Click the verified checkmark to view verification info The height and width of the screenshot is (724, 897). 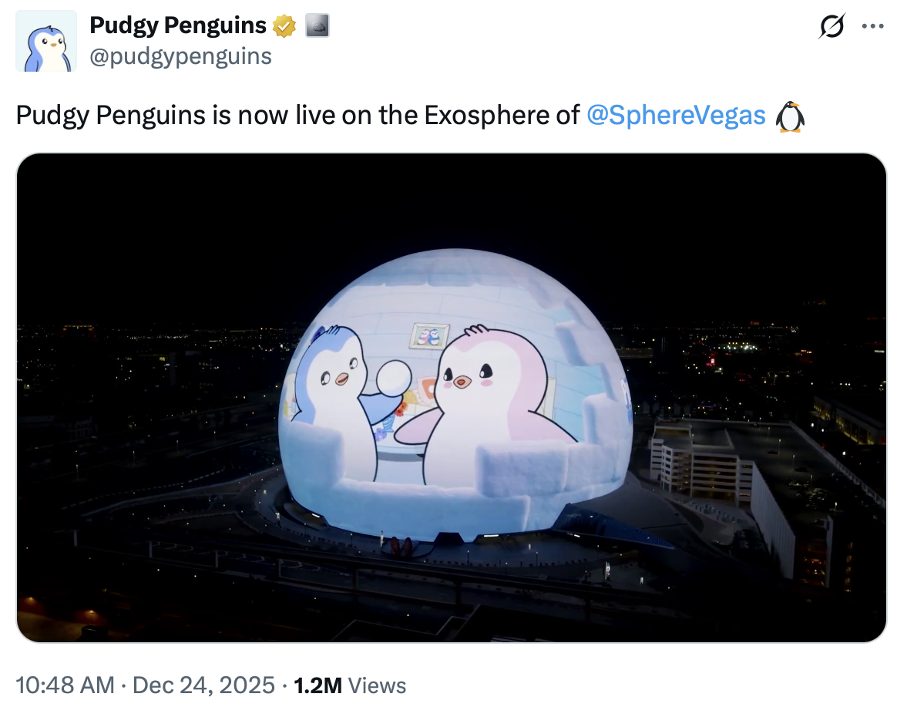pyautogui.click(x=284, y=24)
